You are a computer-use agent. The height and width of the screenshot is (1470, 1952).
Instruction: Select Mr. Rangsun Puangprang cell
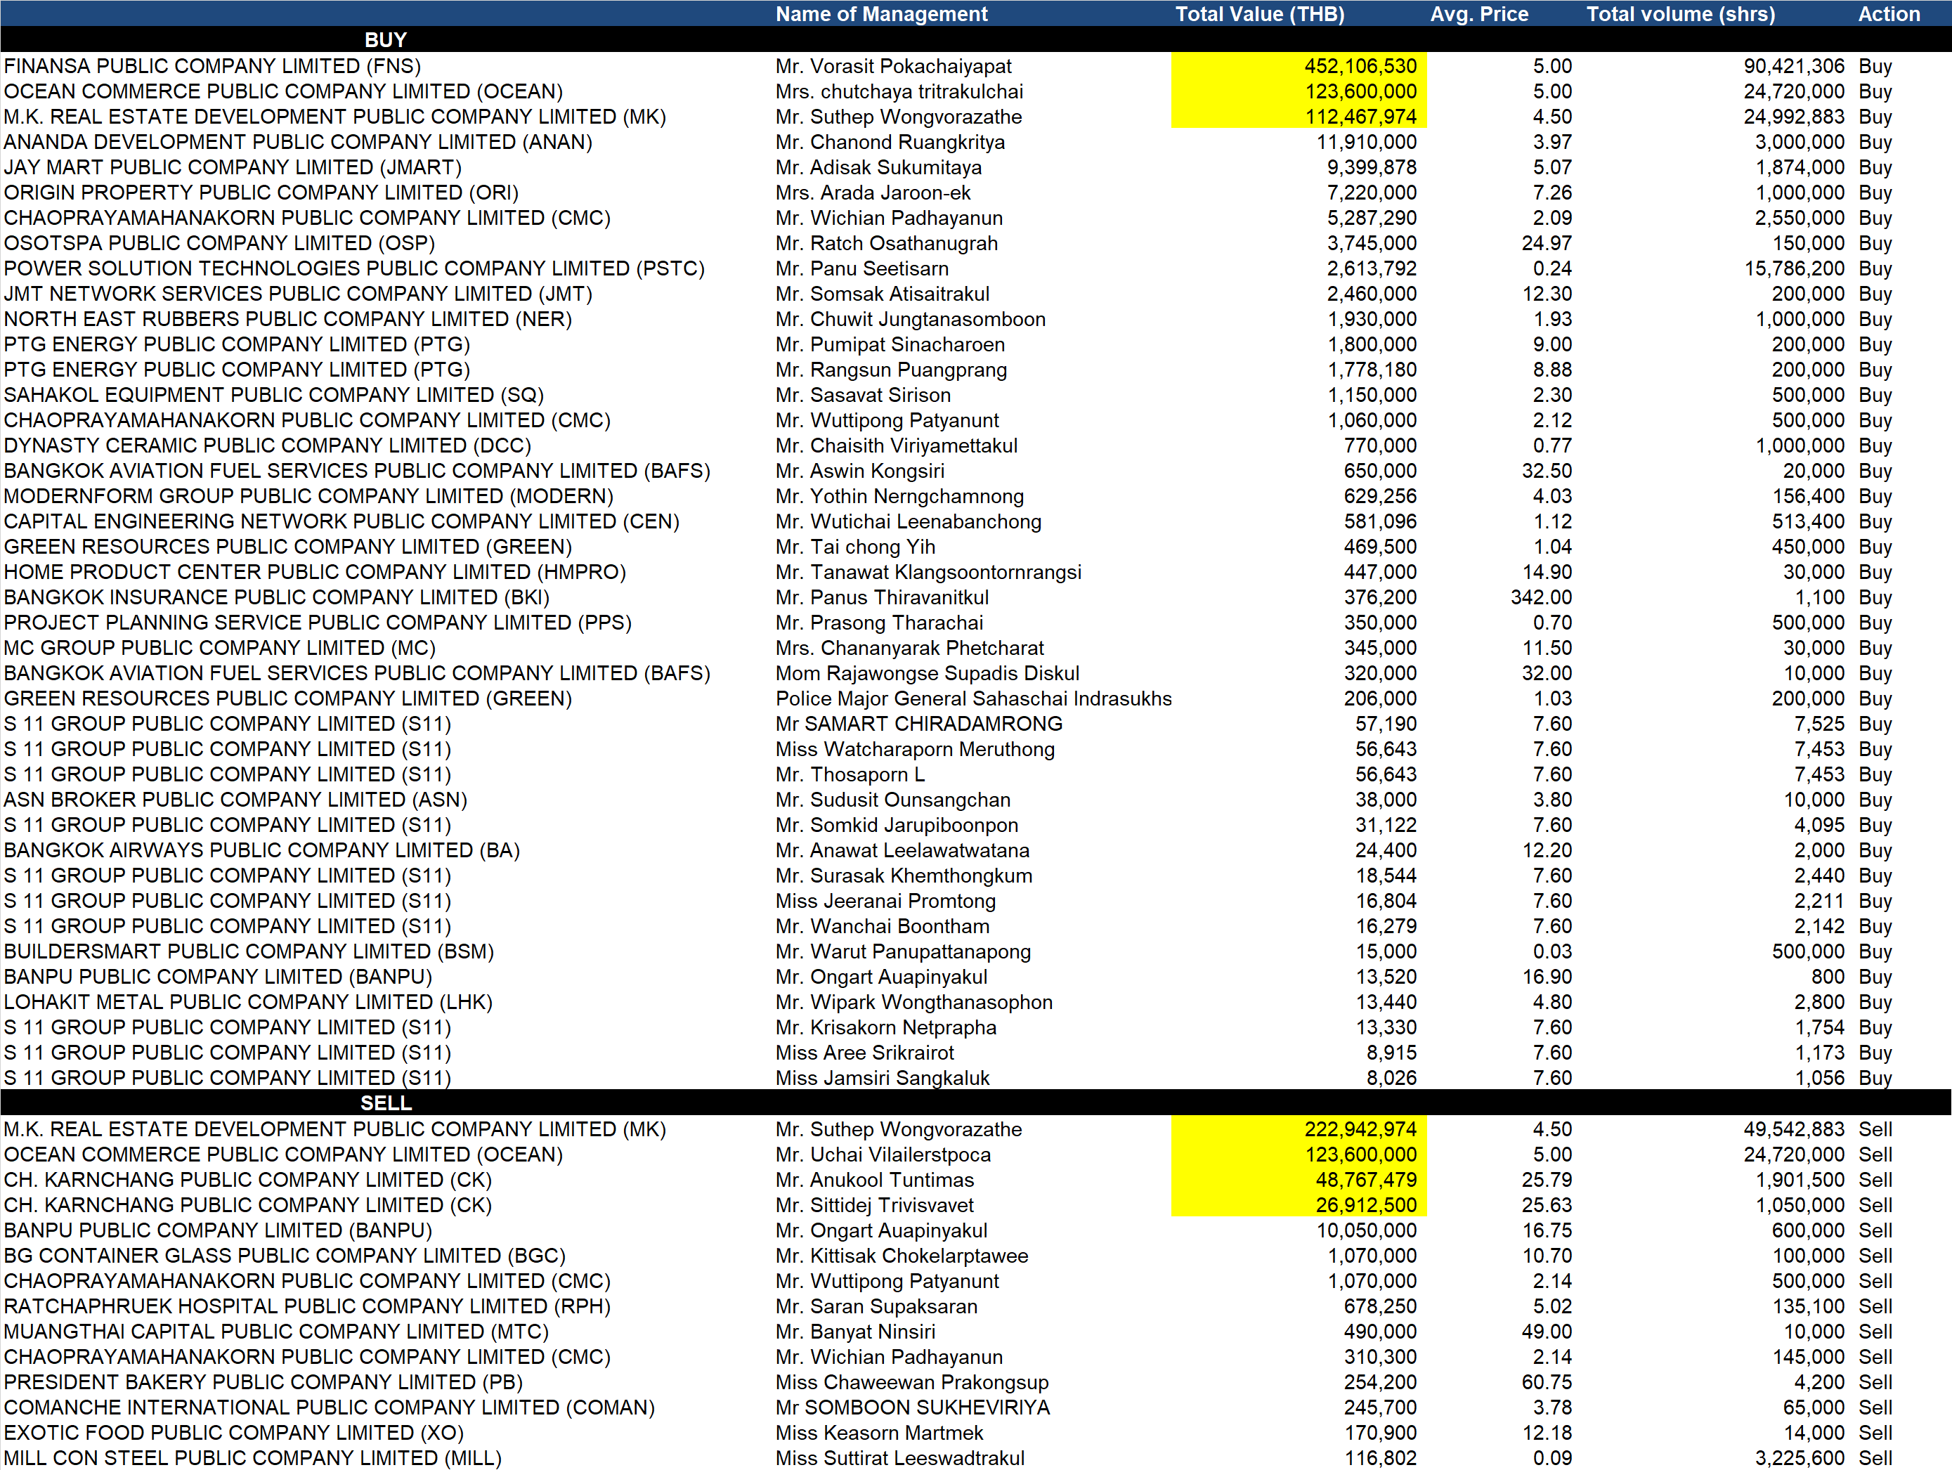click(x=890, y=370)
